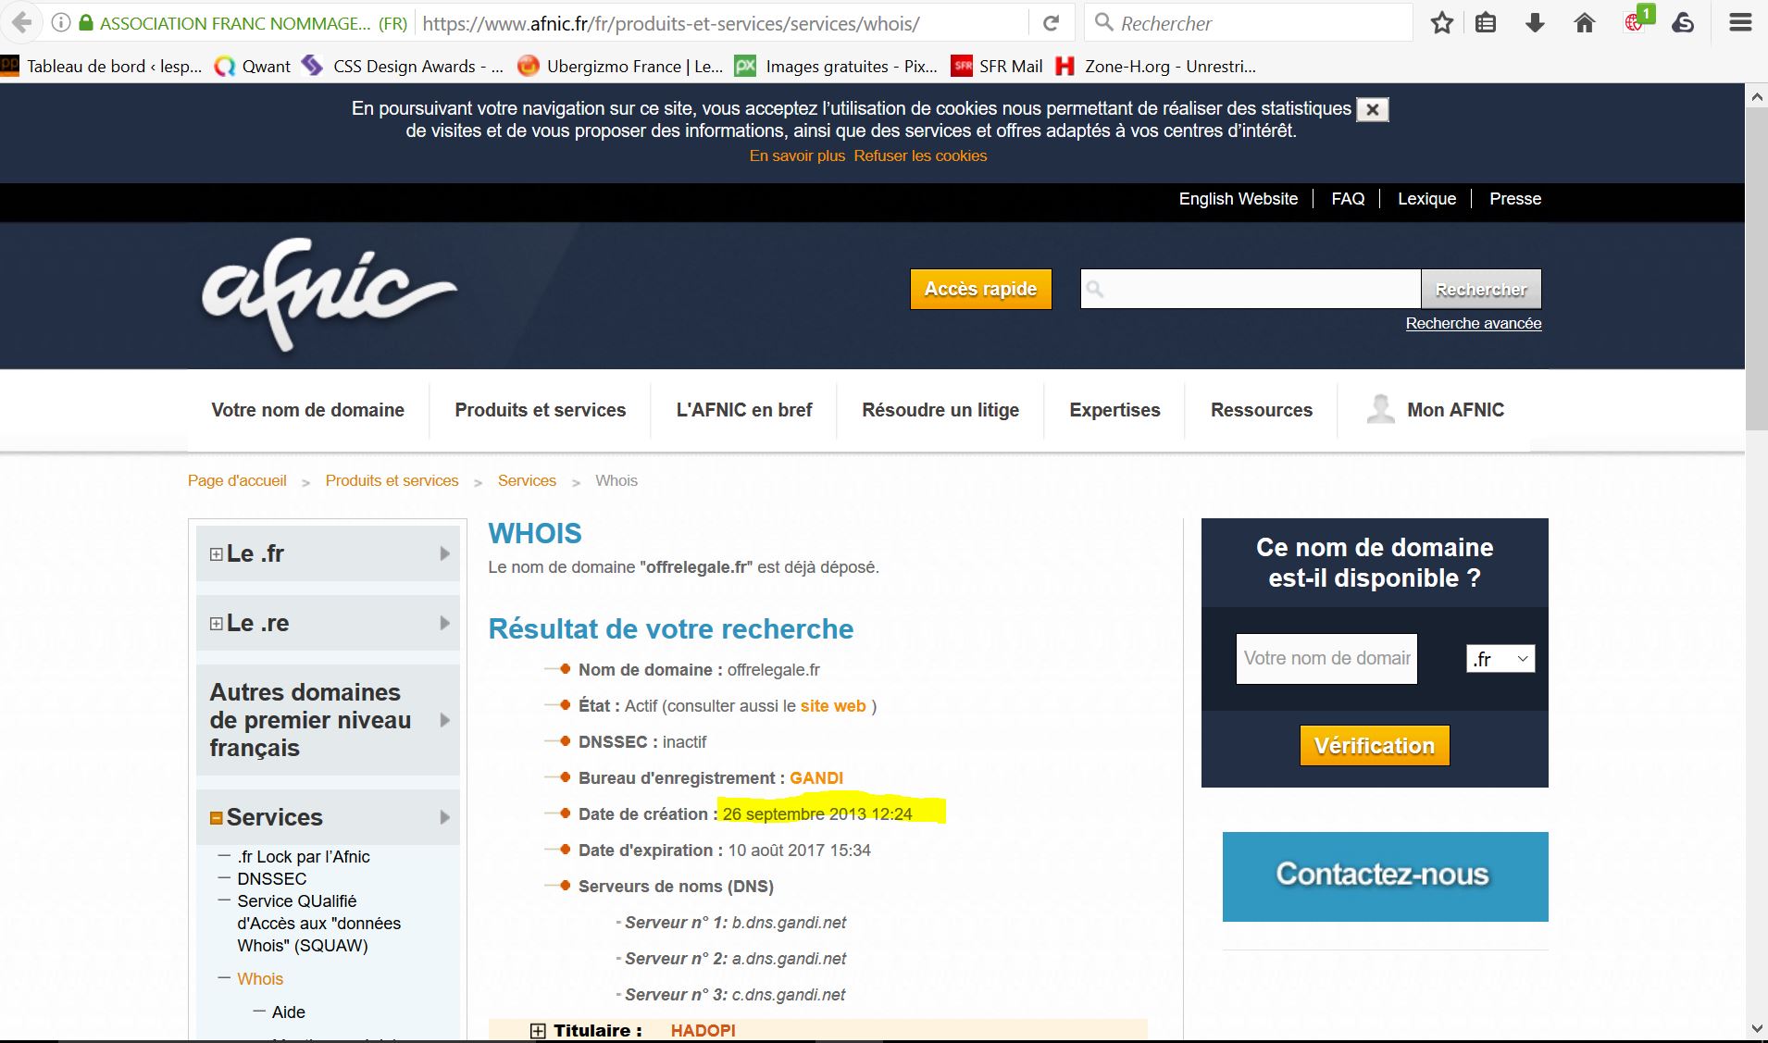Open the .fr extension dropdown

(x=1500, y=659)
